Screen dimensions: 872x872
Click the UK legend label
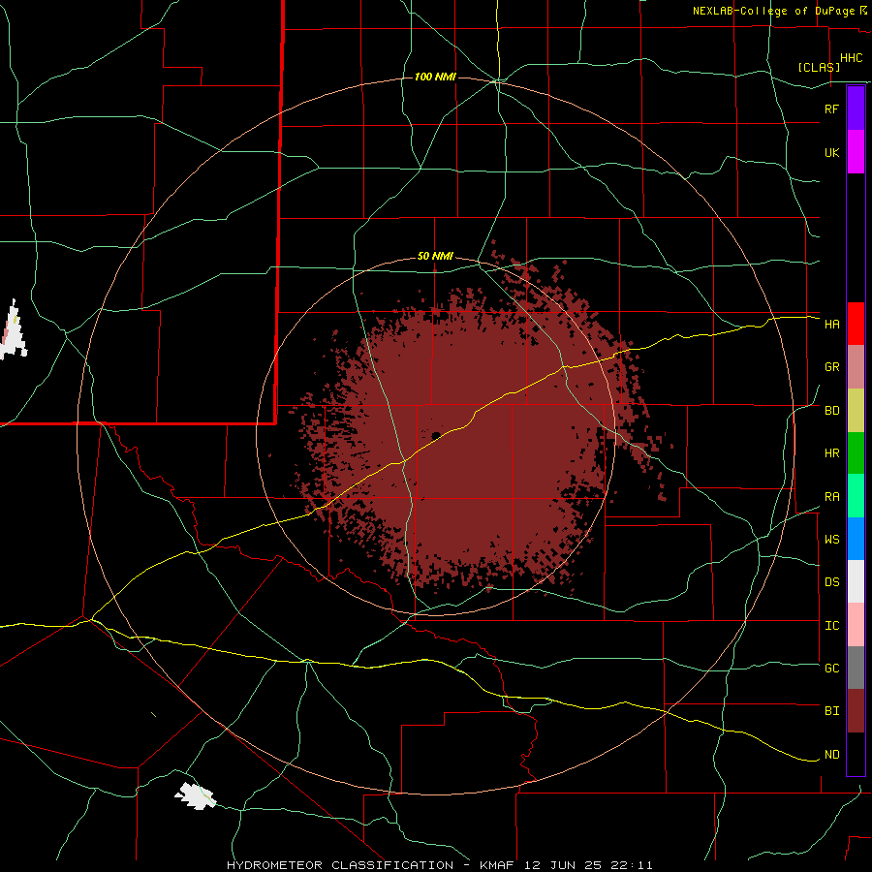tap(831, 152)
